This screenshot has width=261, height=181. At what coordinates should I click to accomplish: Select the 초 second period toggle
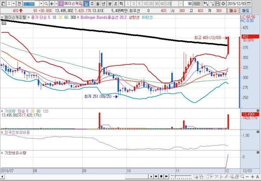tap(116, 4)
